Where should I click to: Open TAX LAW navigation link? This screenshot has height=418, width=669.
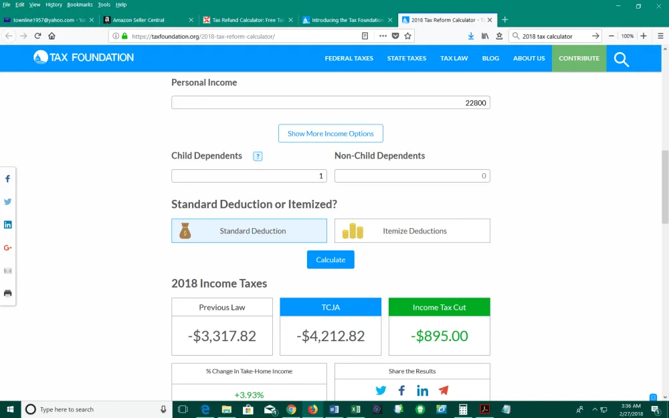click(454, 58)
